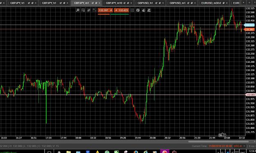Click the horizontal chart scrollbar thumb
This screenshot has width=256, height=153.
[x=218, y=142]
